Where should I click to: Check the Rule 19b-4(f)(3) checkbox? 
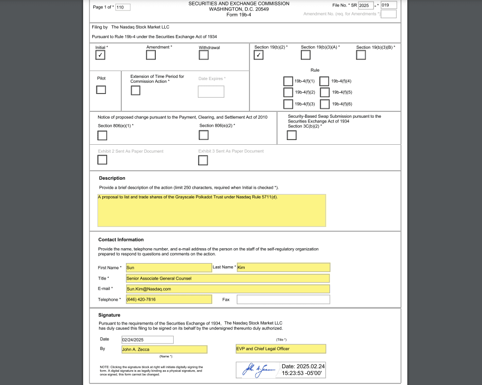click(x=288, y=104)
